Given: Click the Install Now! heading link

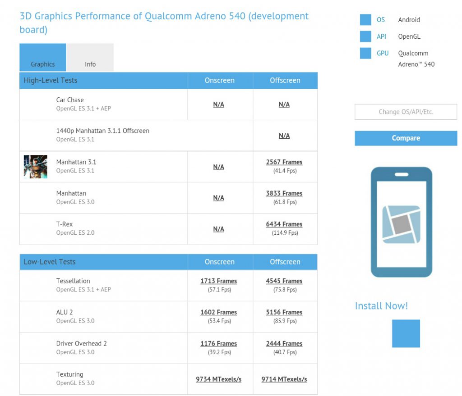Looking at the screenshot, I should click(381, 306).
